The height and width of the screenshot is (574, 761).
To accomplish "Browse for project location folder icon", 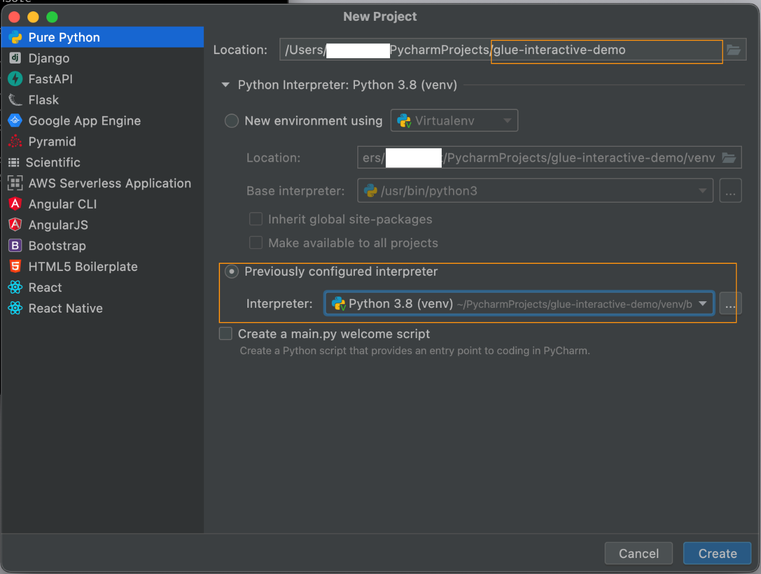I will pos(734,50).
